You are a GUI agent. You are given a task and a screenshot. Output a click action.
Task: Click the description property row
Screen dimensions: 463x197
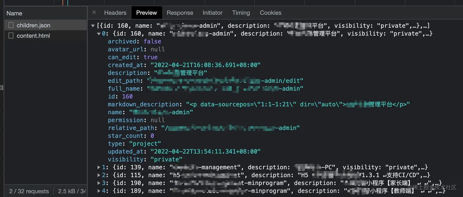[x=157, y=73]
